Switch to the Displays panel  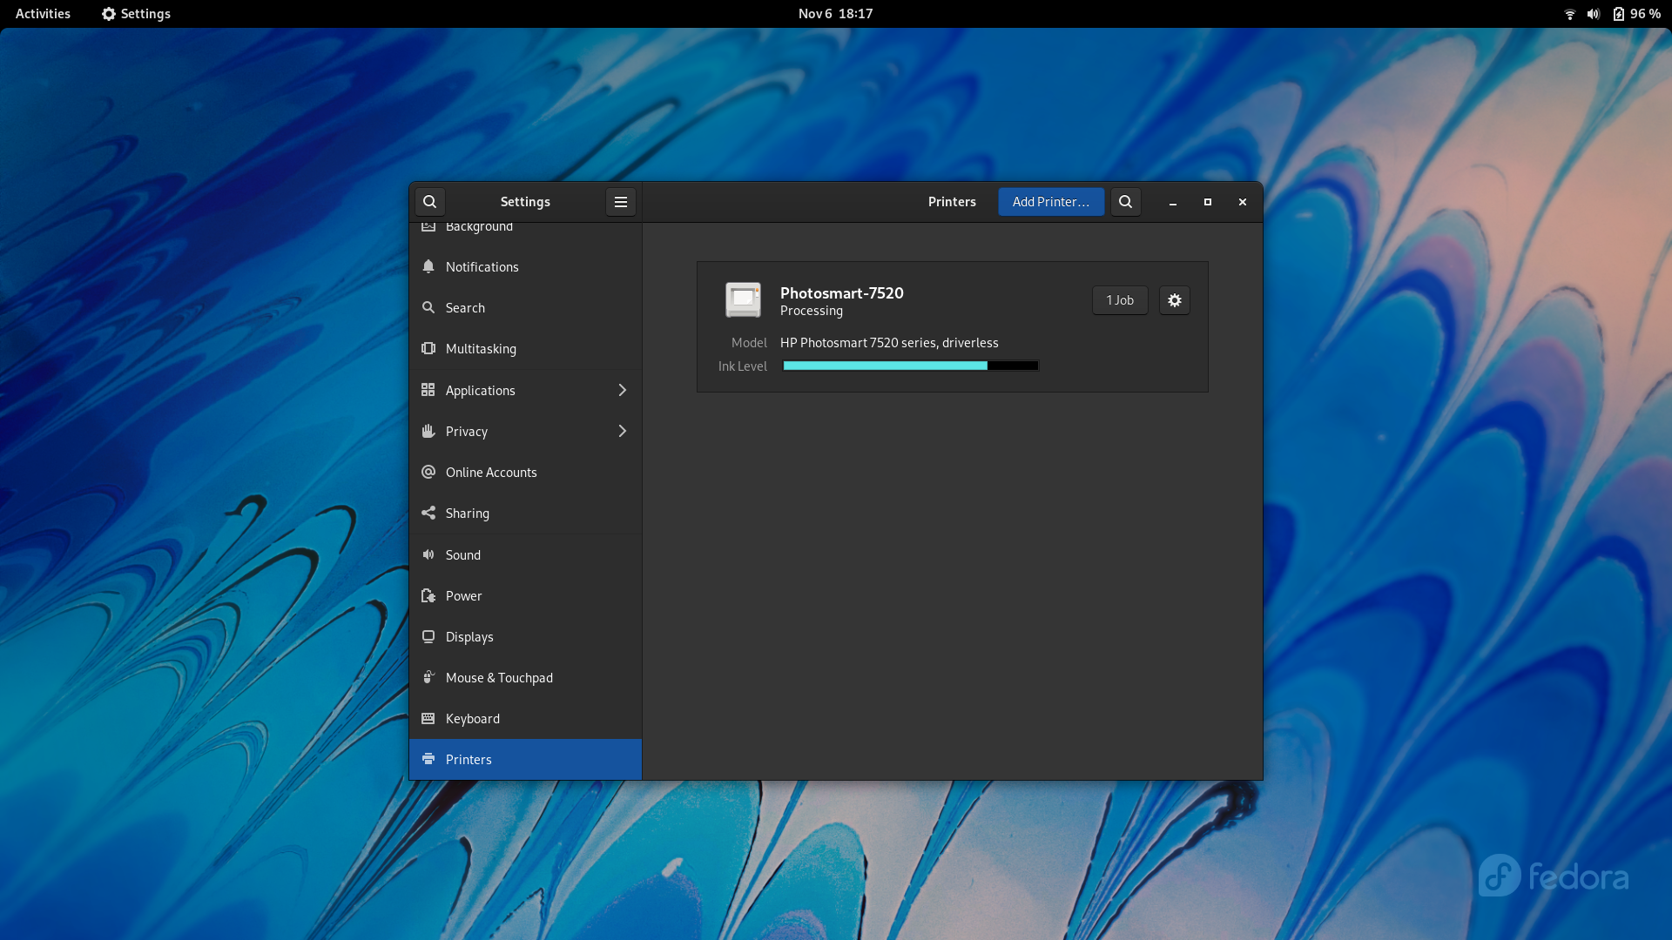coord(525,636)
